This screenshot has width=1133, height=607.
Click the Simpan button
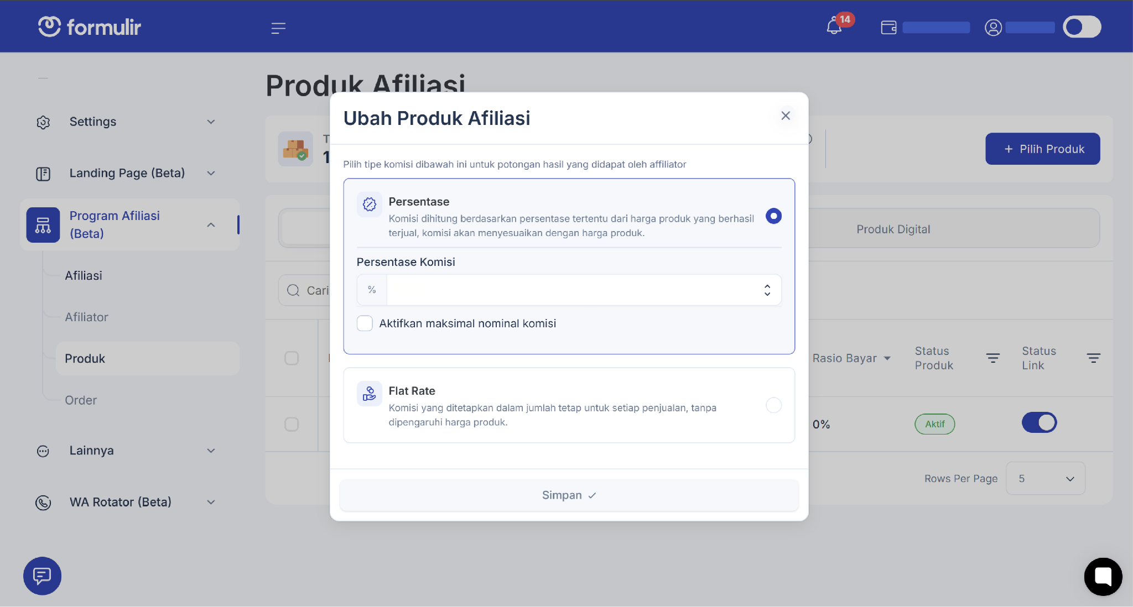569,495
